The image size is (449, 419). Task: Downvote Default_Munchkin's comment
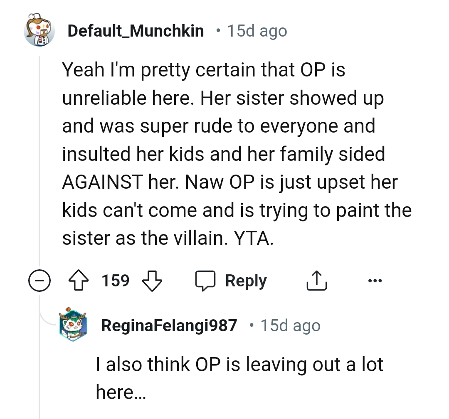152,281
